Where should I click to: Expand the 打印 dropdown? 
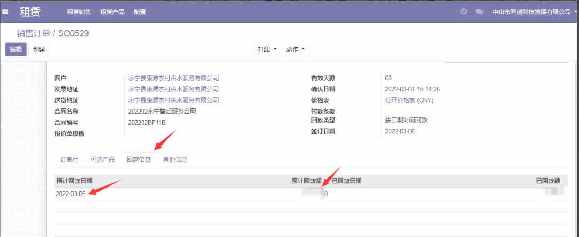267,49
